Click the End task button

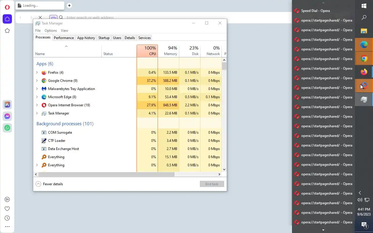(212, 184)
